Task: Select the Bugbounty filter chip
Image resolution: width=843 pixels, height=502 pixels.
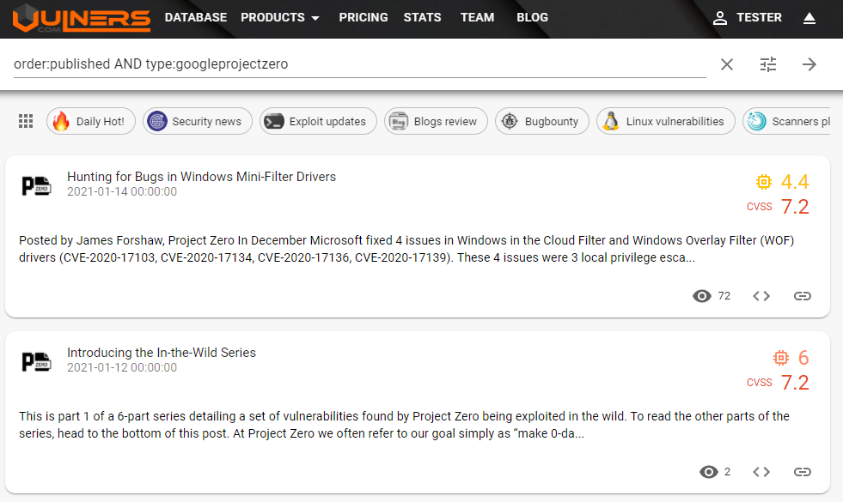Action: [x=542, y=121]
